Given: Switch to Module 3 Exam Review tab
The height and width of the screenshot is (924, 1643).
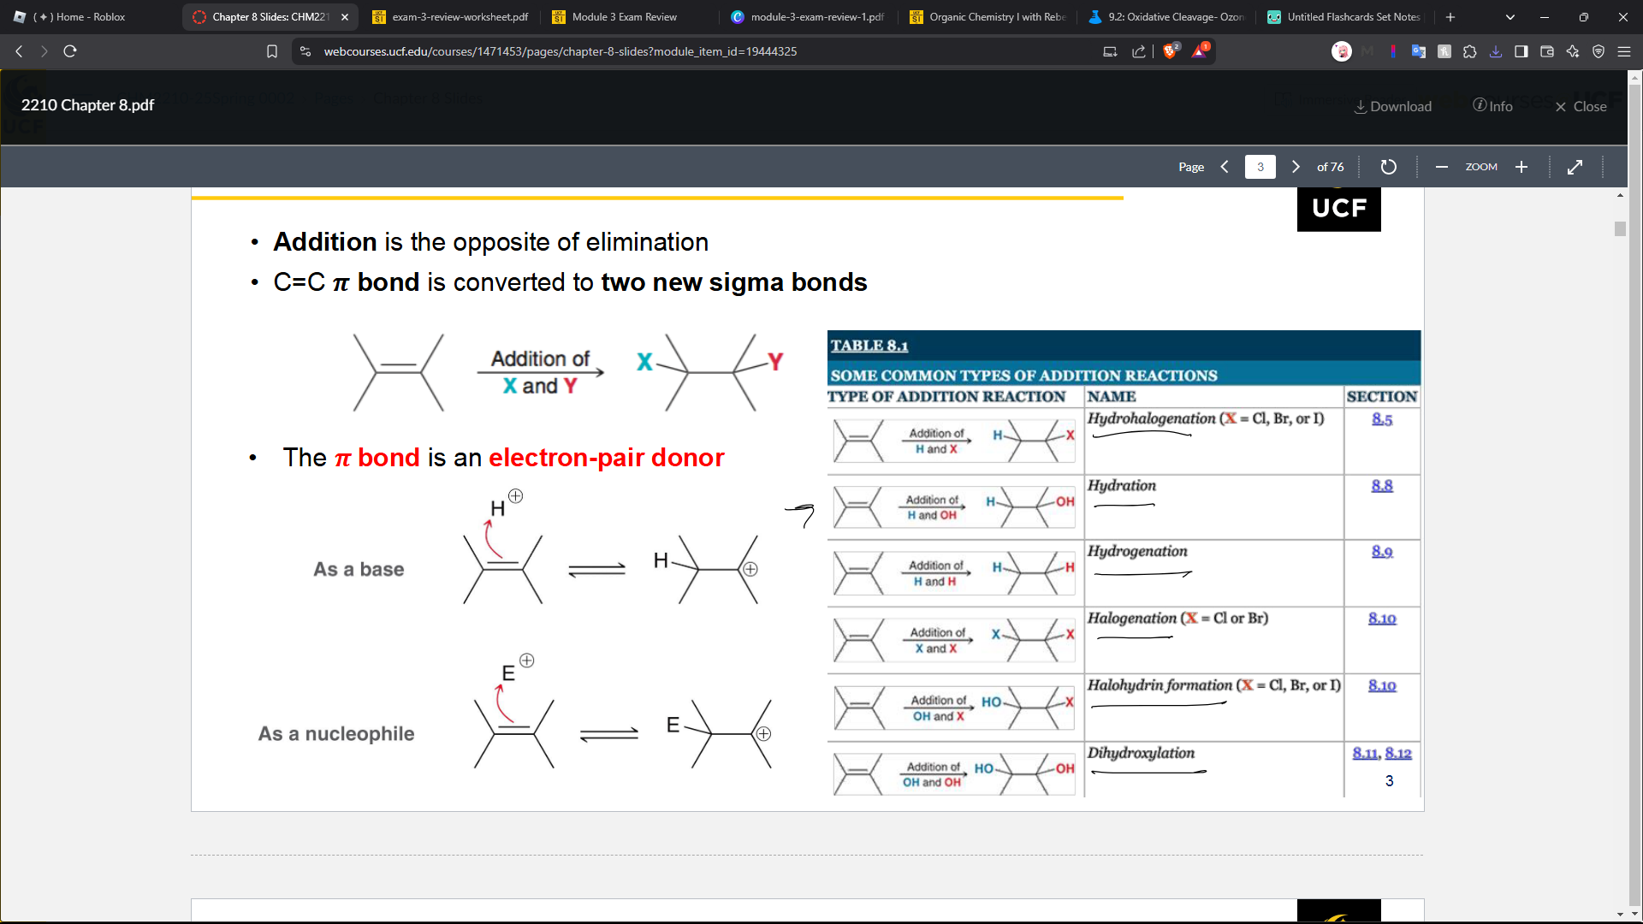Looking at the screenshot, I should coord(625,17).
